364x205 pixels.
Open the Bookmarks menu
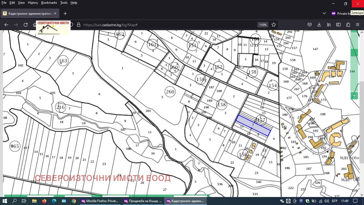pos(49,3)
